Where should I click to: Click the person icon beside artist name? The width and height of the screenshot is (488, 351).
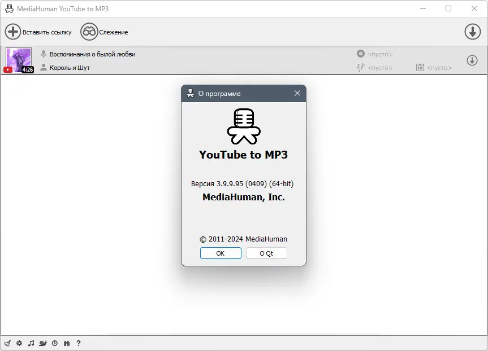point(44,67)
